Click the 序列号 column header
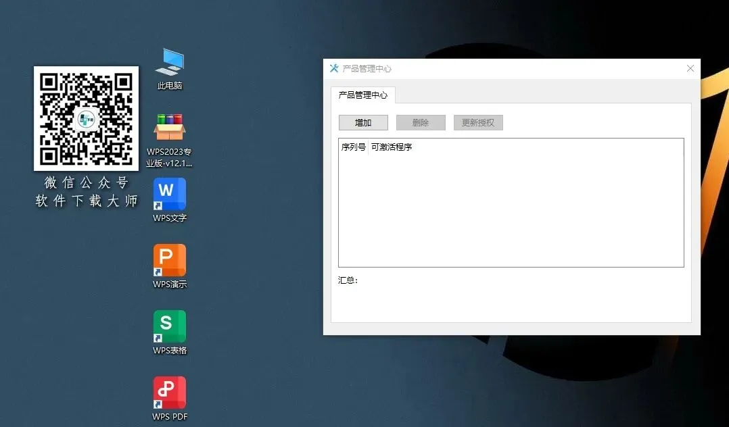The height and width of the screenshot is (427, 729). pyautogui.click(x=353, y=147)
